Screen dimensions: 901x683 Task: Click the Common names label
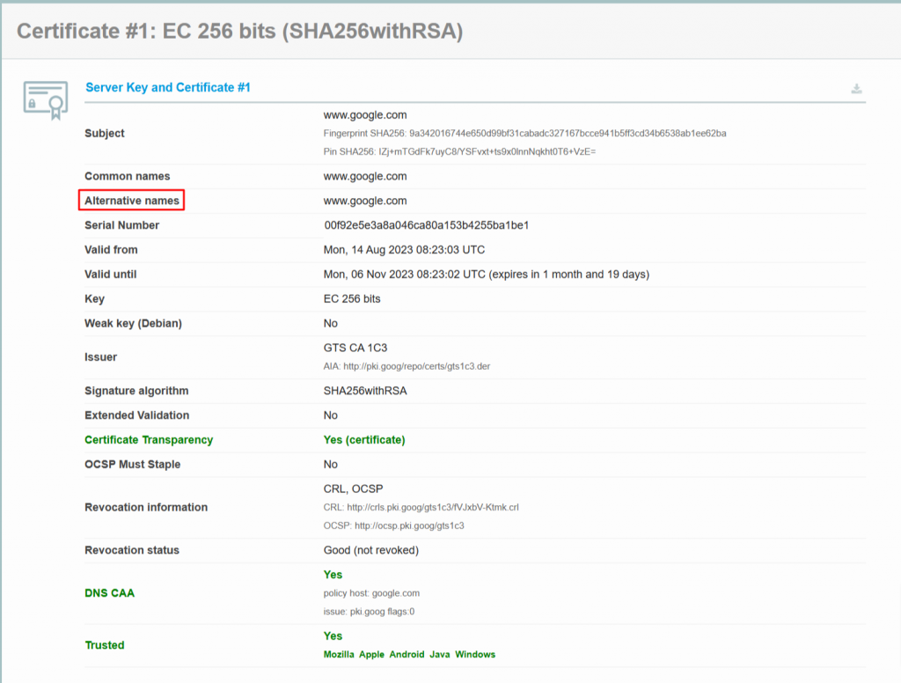[x=128, y=177]
